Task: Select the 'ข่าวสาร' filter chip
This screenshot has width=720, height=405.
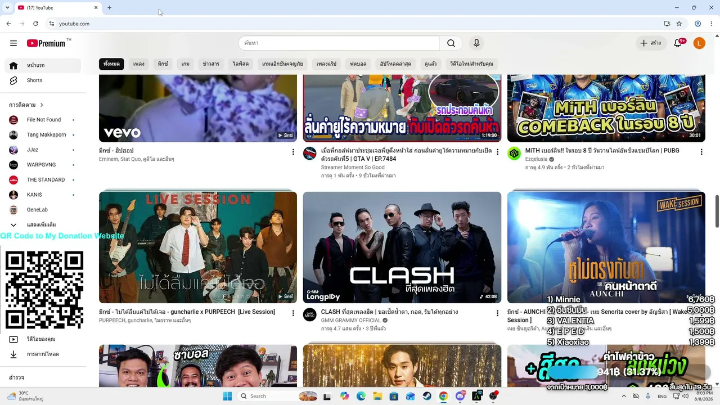Action: (211, 64)
